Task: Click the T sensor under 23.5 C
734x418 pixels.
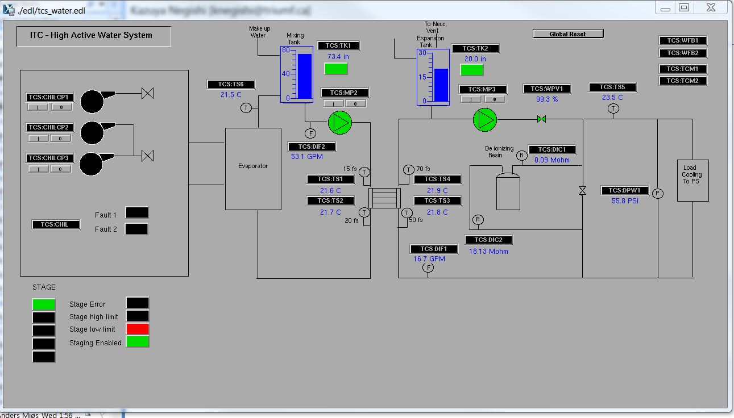Action: pyautogui.click(x=613, y=110)
